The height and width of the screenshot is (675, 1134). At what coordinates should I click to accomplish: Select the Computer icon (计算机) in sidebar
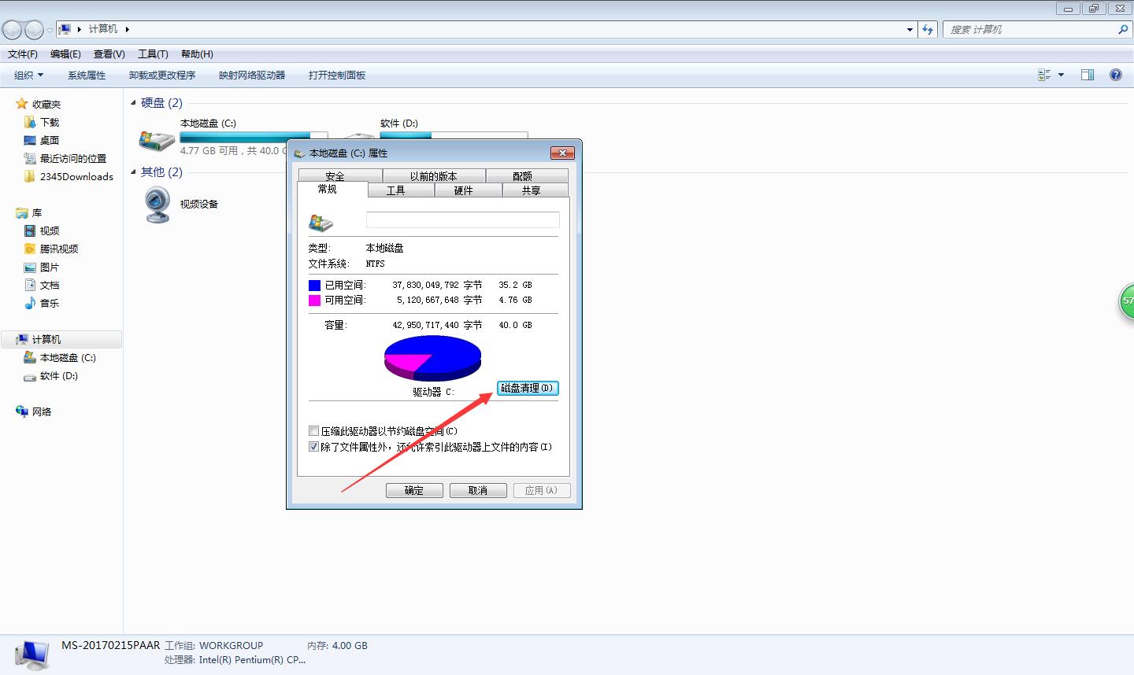22,339
